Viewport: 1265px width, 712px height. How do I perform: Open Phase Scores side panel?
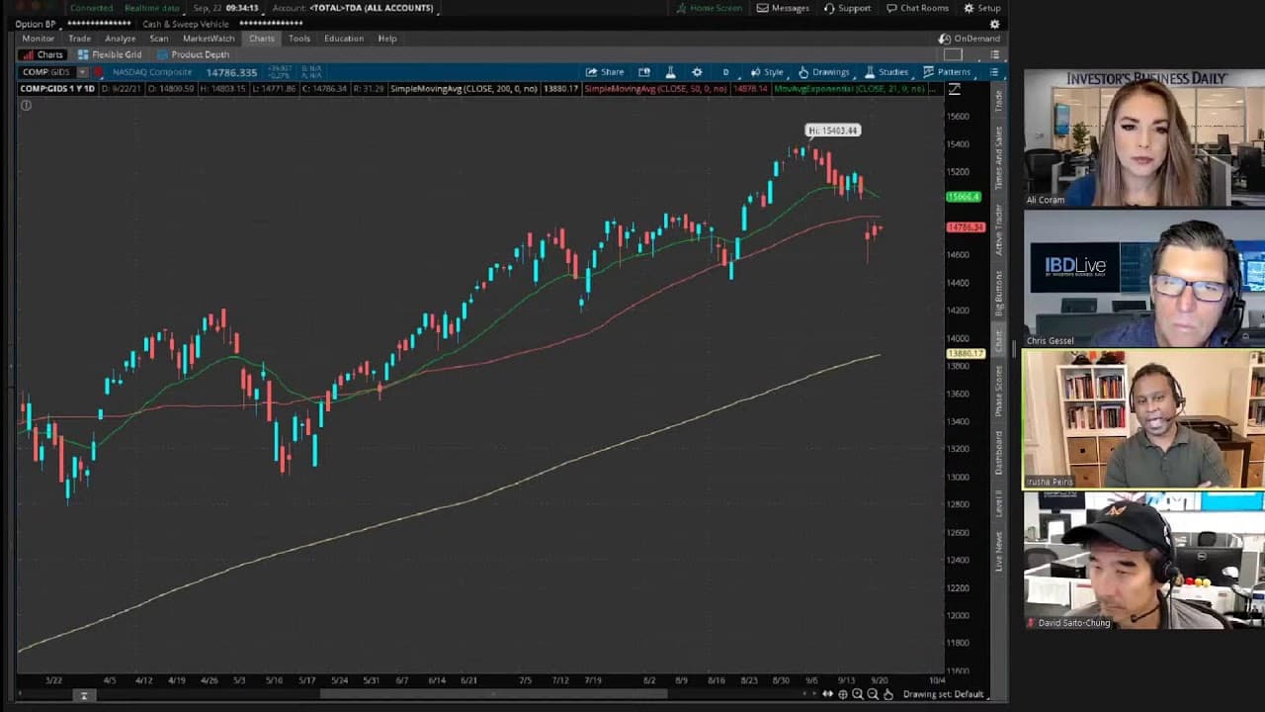998,392
